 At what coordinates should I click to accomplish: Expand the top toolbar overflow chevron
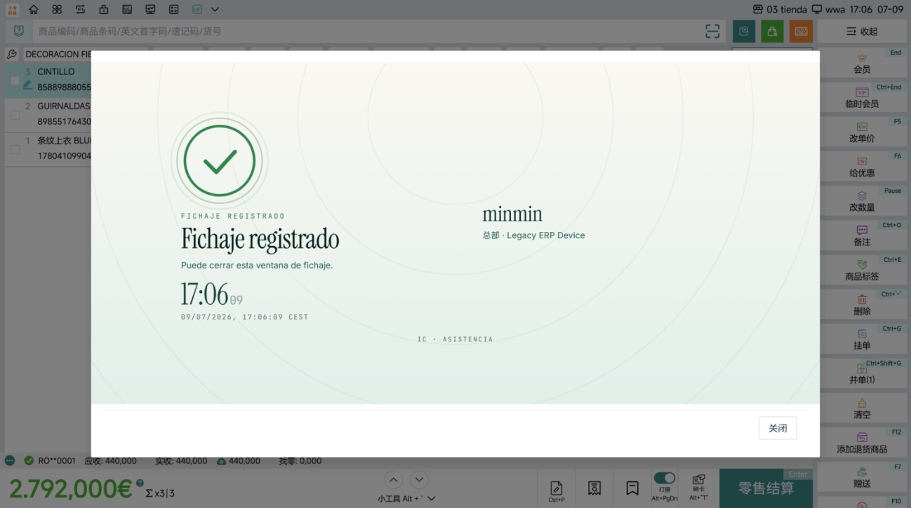[215, 10]
